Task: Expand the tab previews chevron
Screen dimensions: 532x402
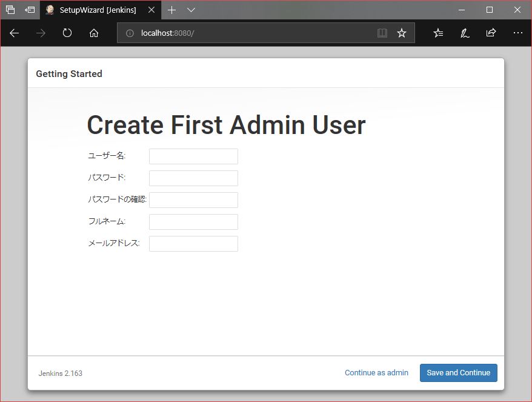Action: pos(191,10)
